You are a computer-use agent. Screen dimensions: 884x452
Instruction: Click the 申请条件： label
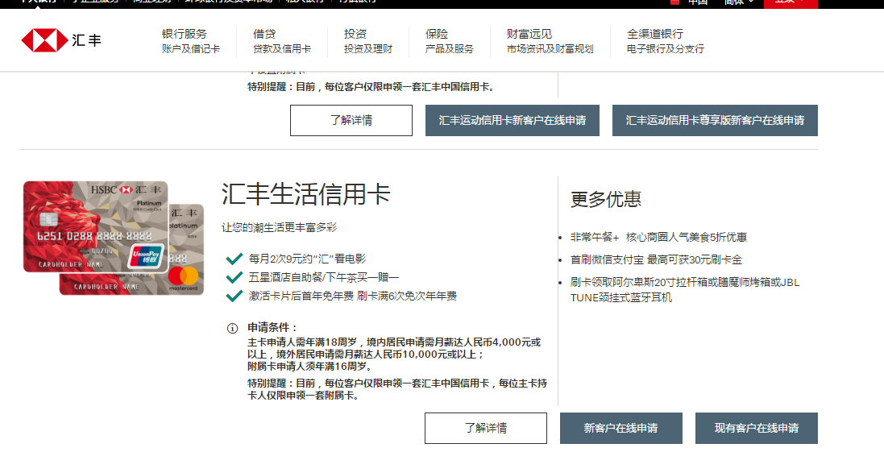tap(273, 327)
